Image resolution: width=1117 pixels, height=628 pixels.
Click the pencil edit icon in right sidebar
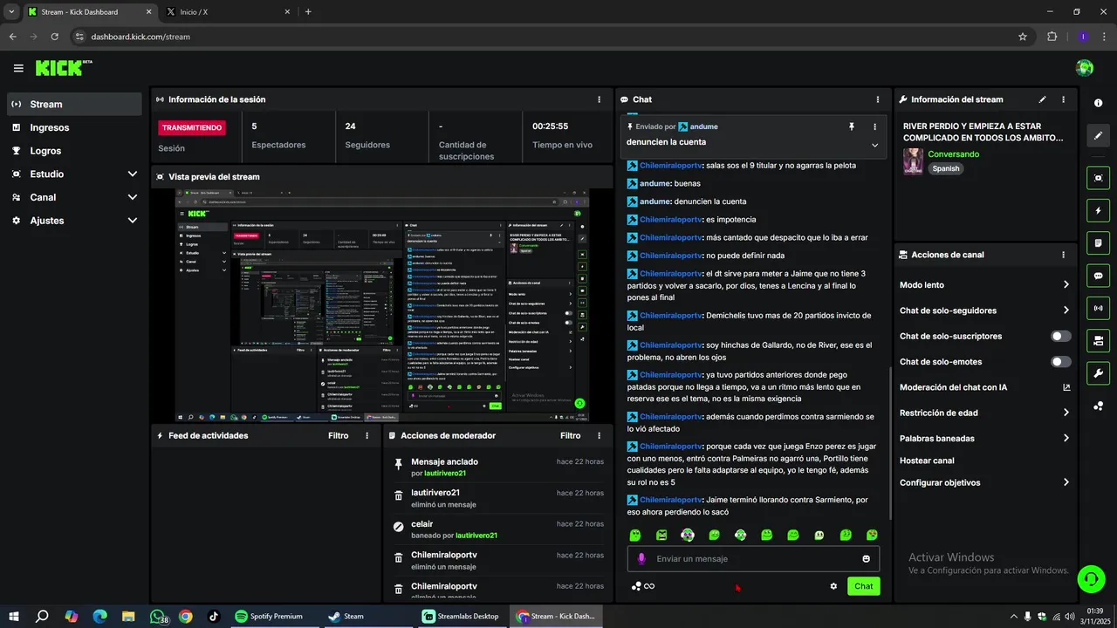1098,136
